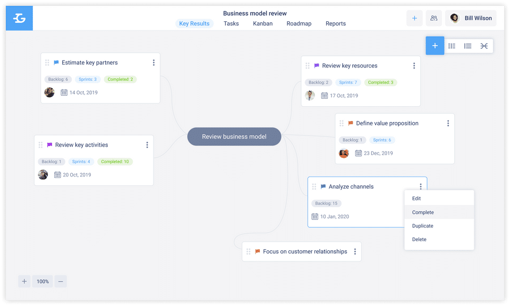
Task: Click the plus icon in top header
Action: point(414,18)
